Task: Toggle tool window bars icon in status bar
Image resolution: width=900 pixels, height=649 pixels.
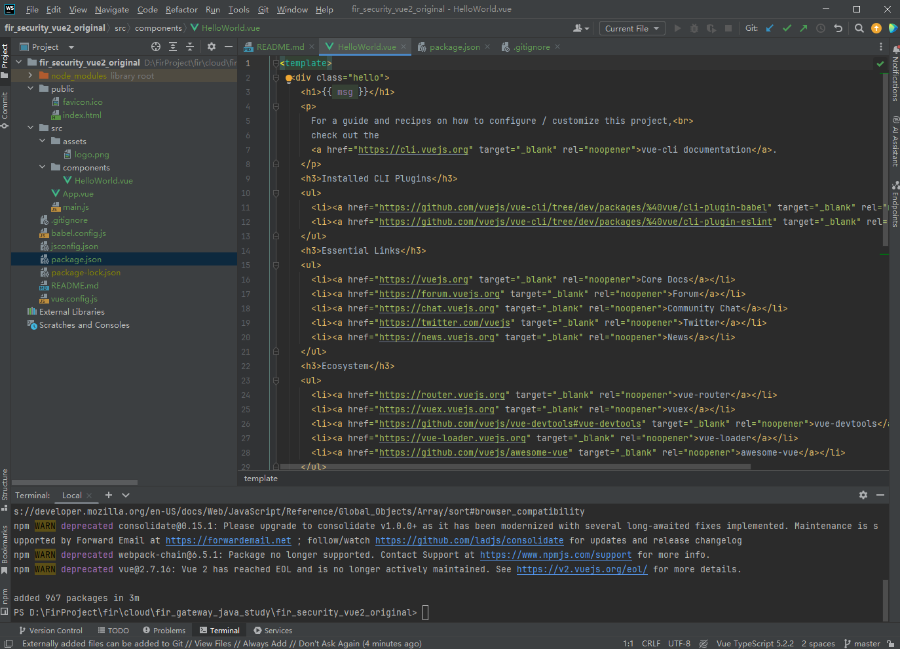Action: coord(9,644)
